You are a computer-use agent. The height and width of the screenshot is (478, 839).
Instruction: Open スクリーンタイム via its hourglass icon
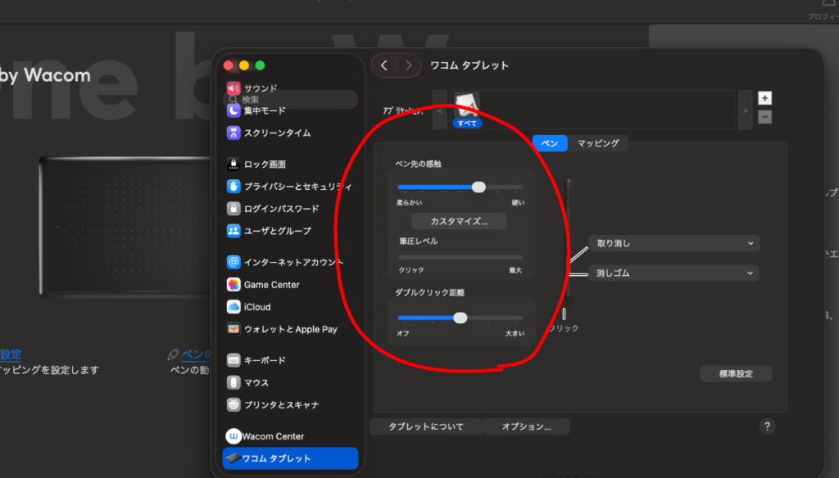coord(234,133)
